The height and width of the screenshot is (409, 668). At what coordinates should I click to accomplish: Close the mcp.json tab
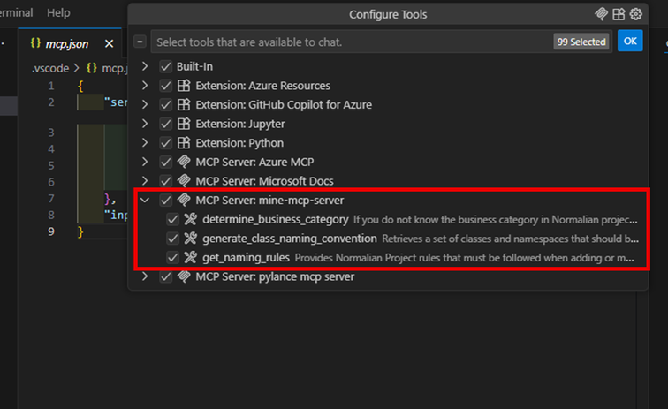[x=109, y=44]
